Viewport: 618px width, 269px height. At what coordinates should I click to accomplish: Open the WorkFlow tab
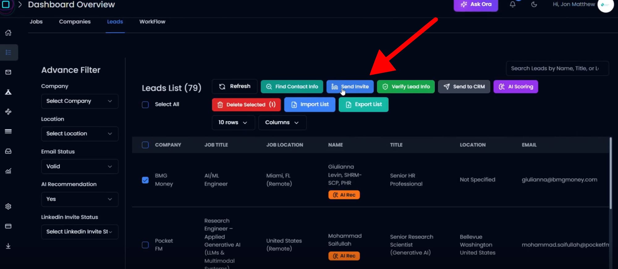pos(152,22)
